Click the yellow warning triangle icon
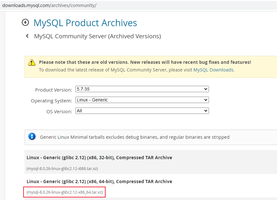The width and height of the screenshot is (277, 200). pyautogui.click(x=31, y=62)
